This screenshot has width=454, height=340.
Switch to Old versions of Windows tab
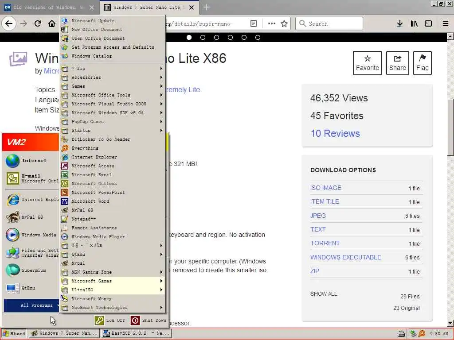(50, 7)
